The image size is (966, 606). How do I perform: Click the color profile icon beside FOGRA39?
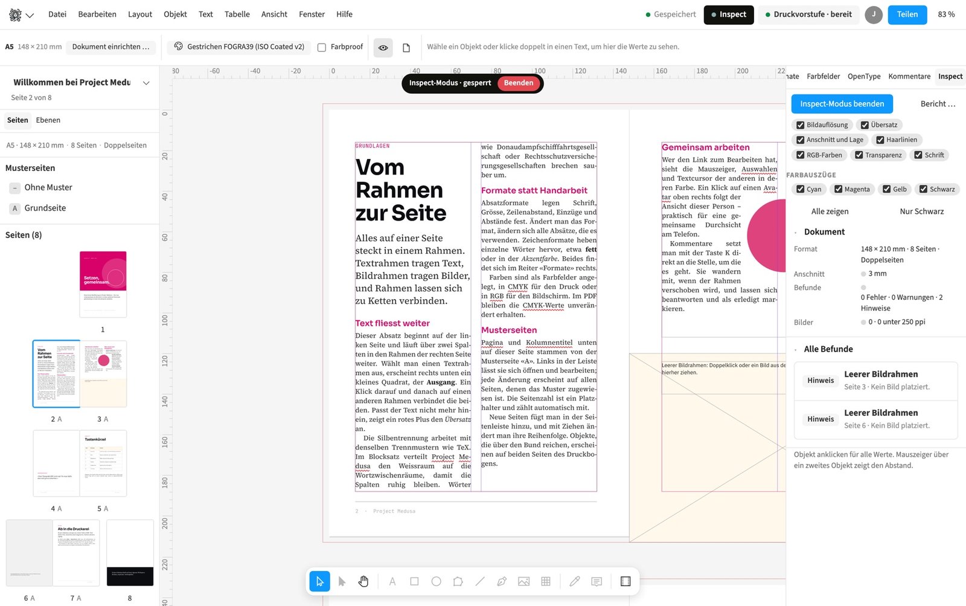click(x=179, y=47)
